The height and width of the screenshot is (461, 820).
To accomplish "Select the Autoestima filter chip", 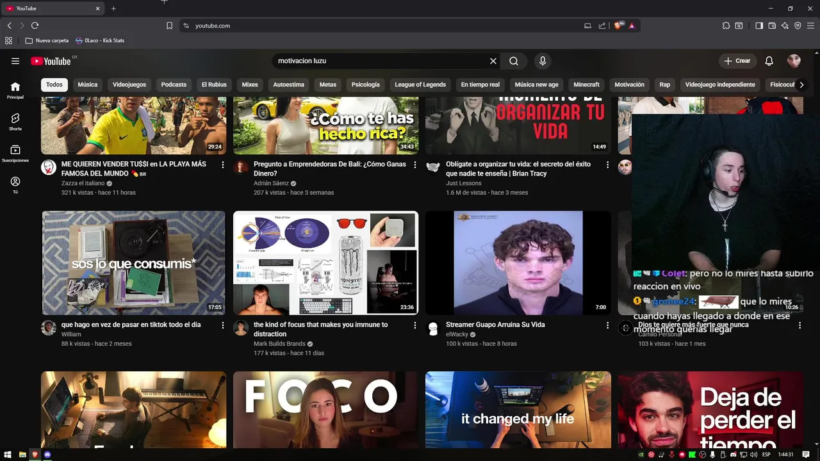I will tap(289, 85).
